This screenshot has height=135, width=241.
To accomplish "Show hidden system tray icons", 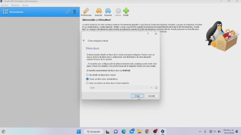I will (200, 132).
